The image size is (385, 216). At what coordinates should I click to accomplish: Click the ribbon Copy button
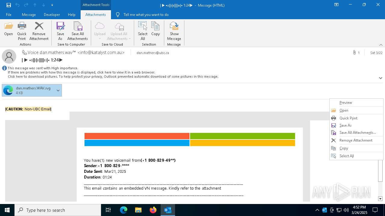click(x=156, y=29)
